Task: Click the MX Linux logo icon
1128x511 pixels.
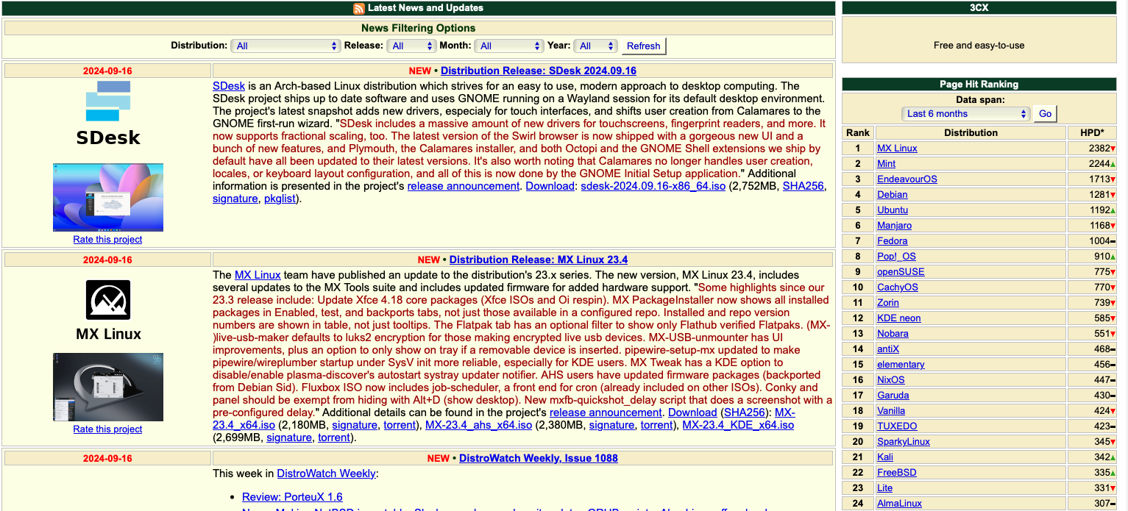Action: coord(107,299)
